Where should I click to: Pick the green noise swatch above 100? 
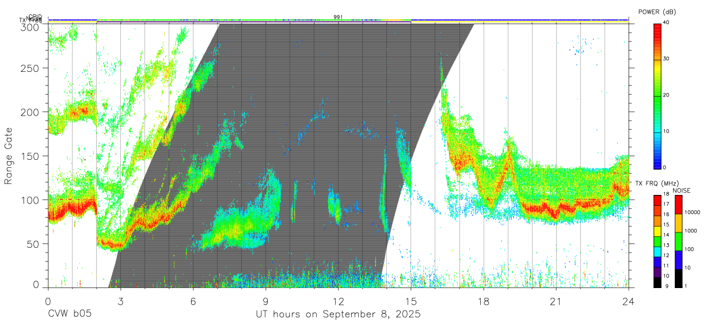678,241
